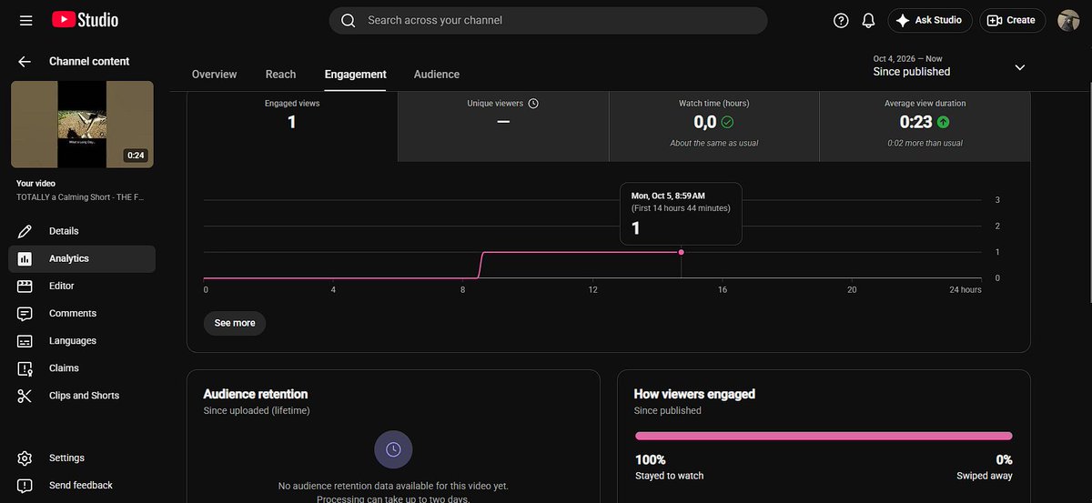
Task: Click the Settings gear icon
Action: (25, 458)
